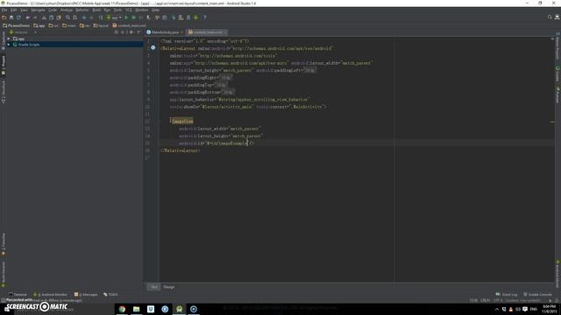
Task: Switch to the MainActivity.java editor tab
Action: tap(165, 32)
